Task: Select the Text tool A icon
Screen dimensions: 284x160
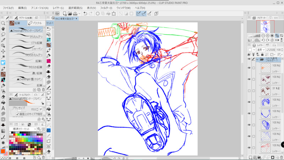Action: 3,108
